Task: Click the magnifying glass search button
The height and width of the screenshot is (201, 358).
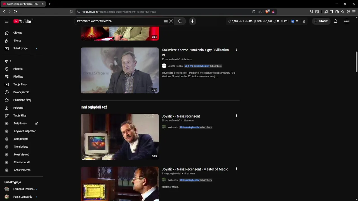Action: tap(180, 21)
